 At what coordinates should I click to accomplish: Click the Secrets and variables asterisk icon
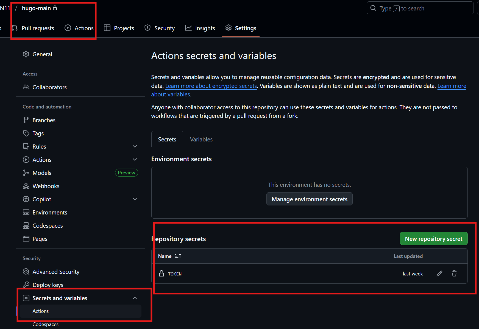[x=26, y=298]
